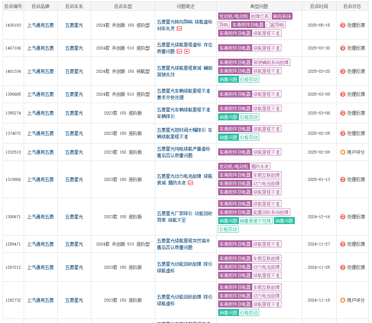Select the 动力电池故障 tag in row 1319806

click(266, 183)
